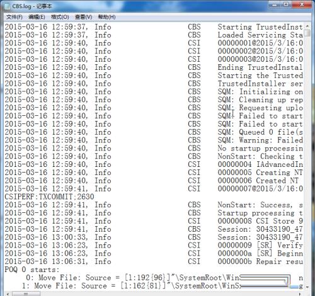Click the timestamp '2015-03-16 13:00:33,'
Screen dimensions: 315x296
[x=46, y=237]
